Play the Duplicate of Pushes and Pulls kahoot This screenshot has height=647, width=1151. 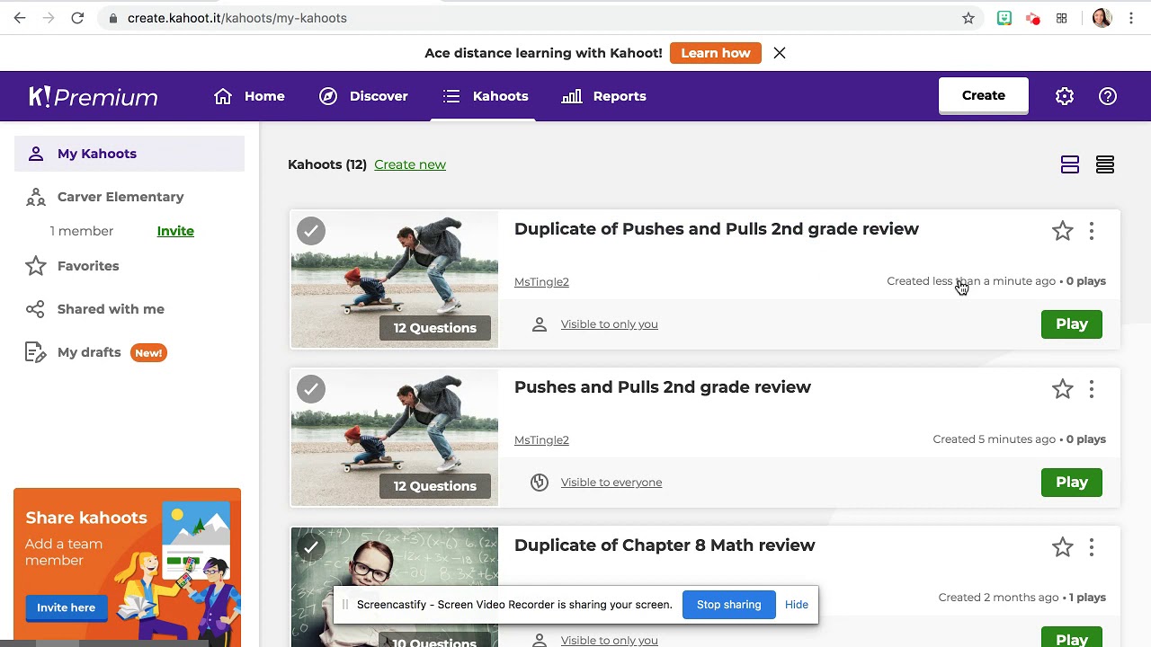point(1072,324)
